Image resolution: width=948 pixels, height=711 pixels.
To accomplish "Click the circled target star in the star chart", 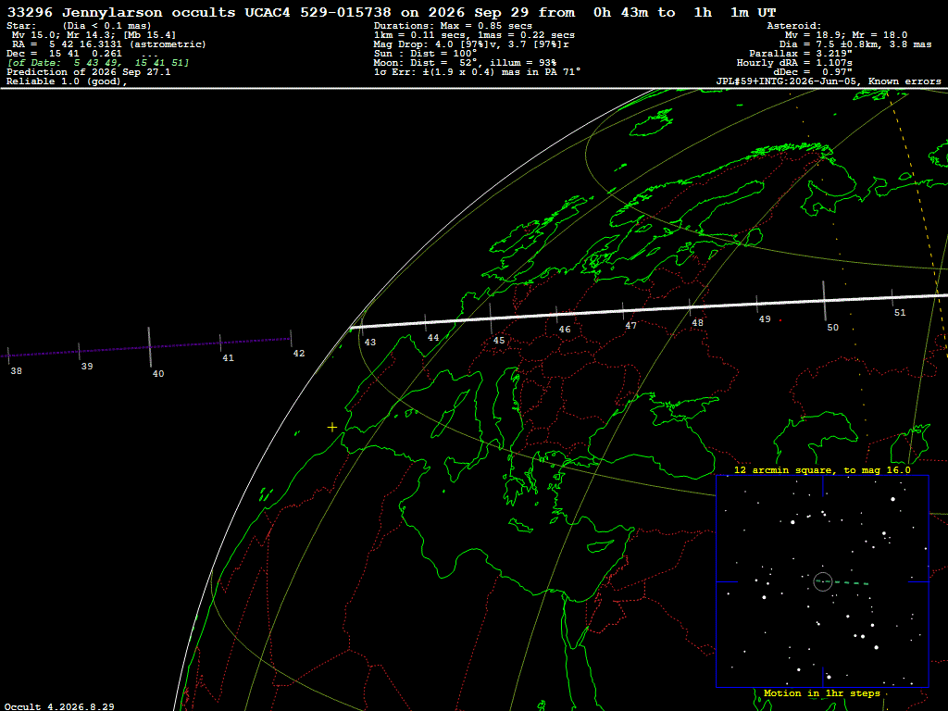I will point(823,581).
